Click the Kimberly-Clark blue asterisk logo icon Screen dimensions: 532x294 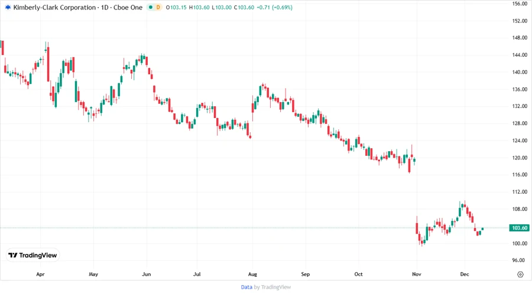[x=8, y=8]
